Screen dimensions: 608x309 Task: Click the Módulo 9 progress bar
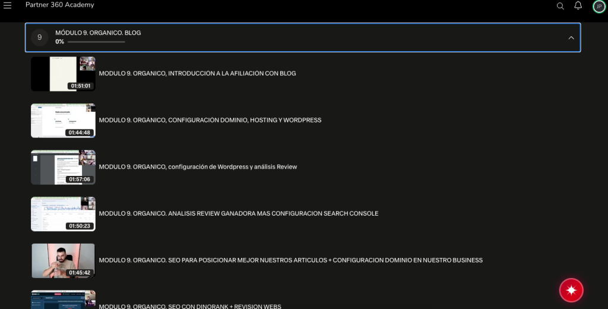coord(96,42)
